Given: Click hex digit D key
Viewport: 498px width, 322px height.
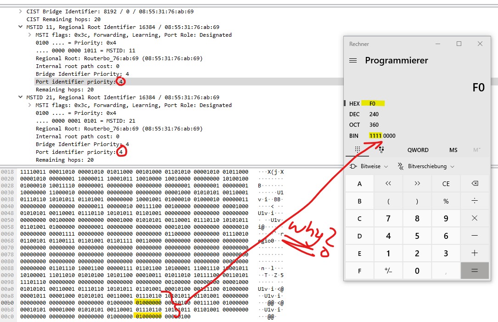Looking at the screenshot, I should click(x=359, y=236).
